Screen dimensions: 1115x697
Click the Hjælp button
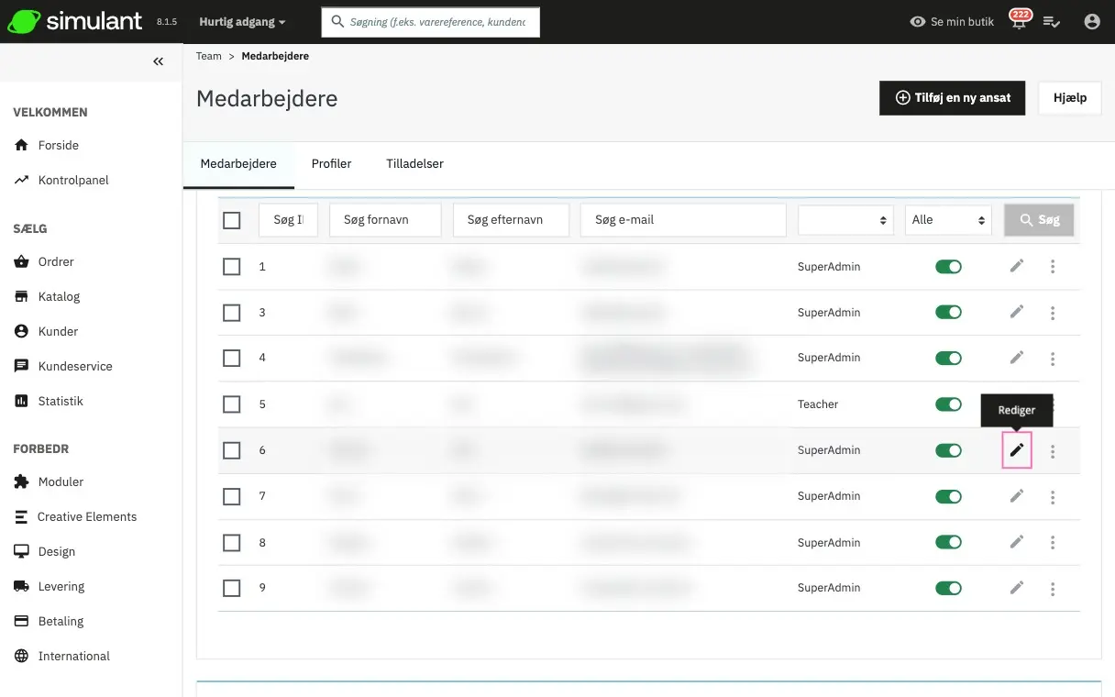(x=1069, y=98)
